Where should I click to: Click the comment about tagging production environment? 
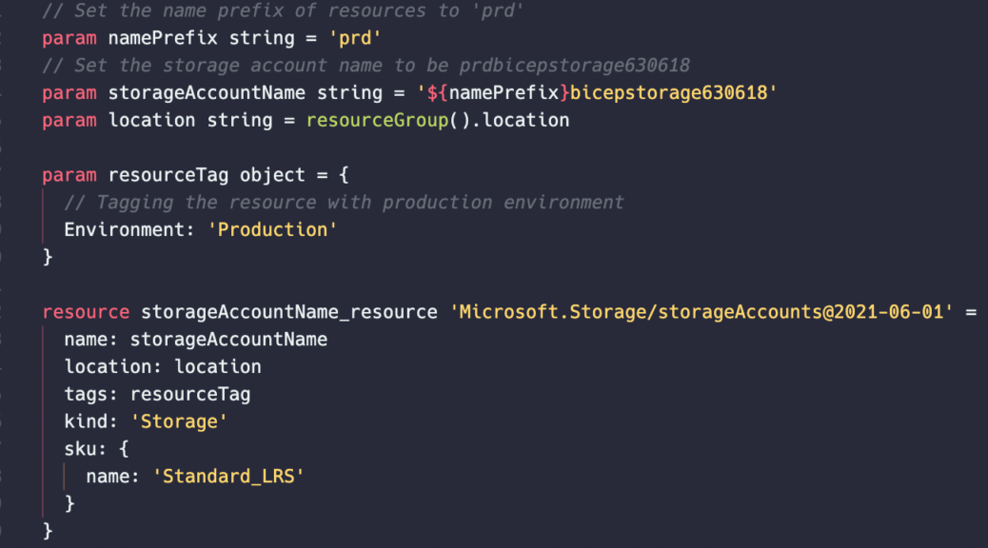[x=344, y=203]
